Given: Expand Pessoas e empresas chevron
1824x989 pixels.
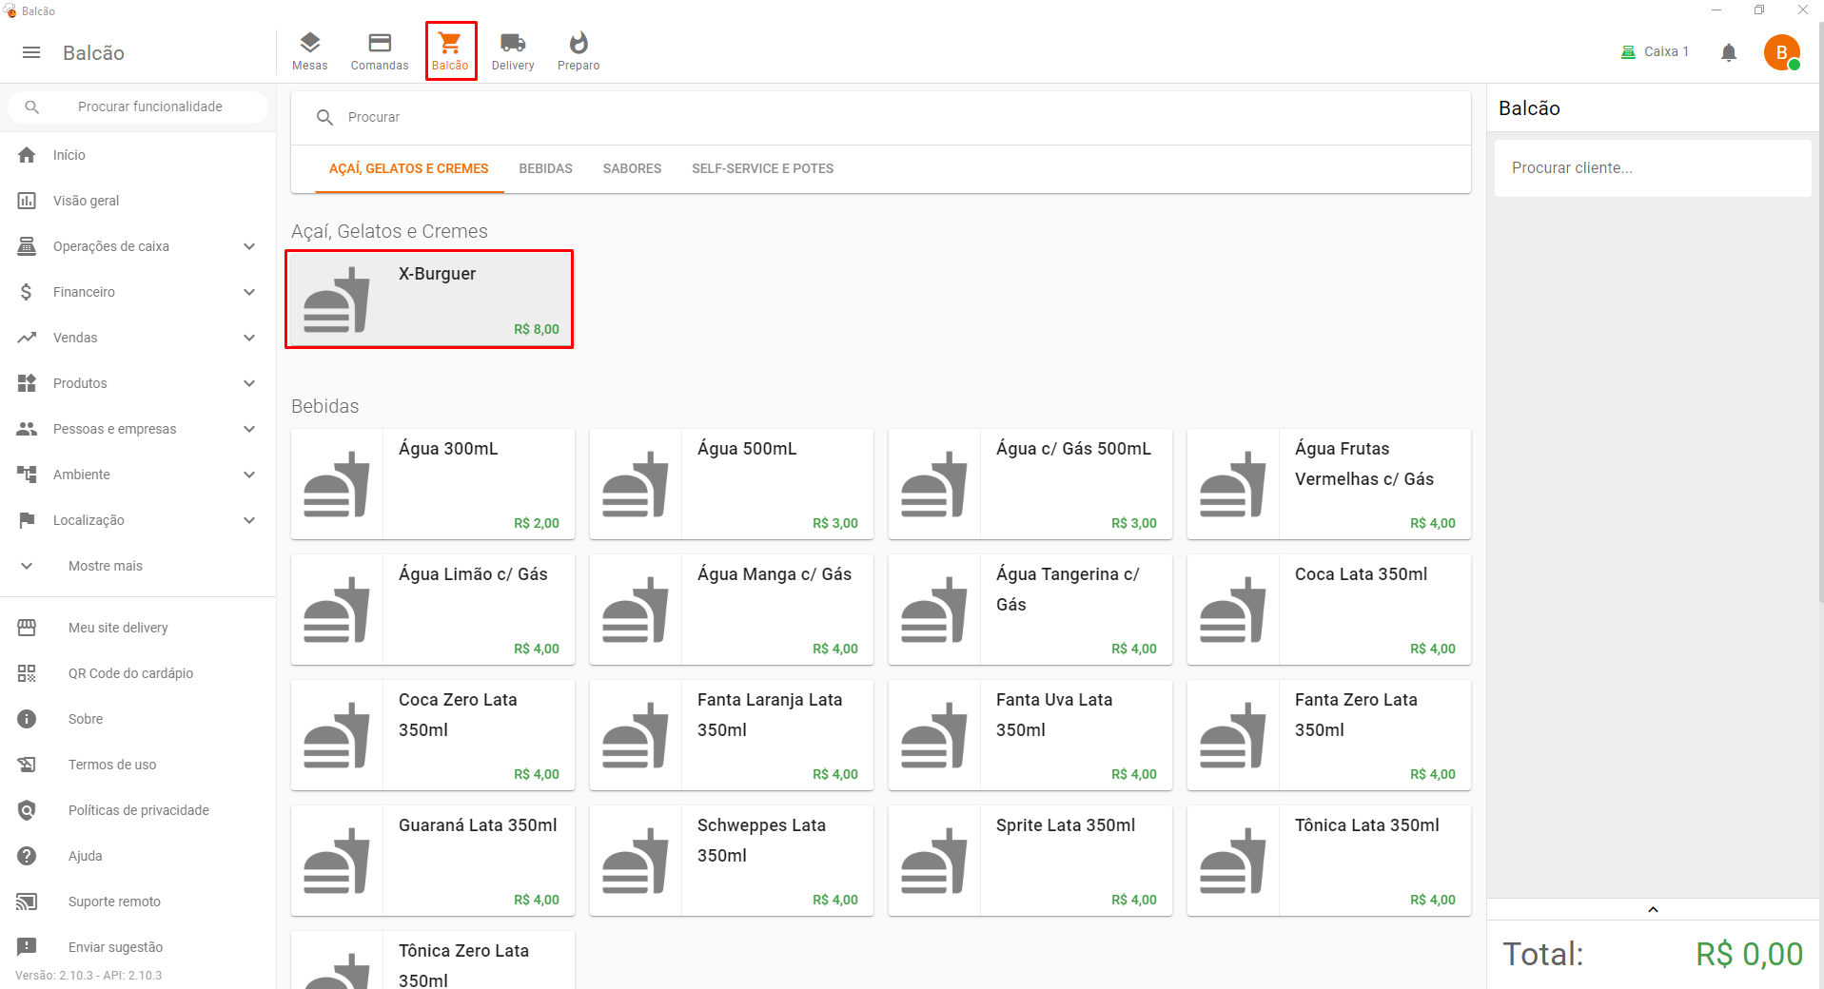Looking at the screenshot, I should coord(249,429).
